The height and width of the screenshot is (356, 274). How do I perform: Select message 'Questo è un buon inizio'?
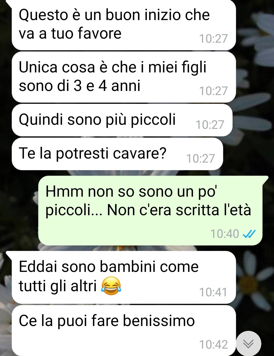click(124, 25)
